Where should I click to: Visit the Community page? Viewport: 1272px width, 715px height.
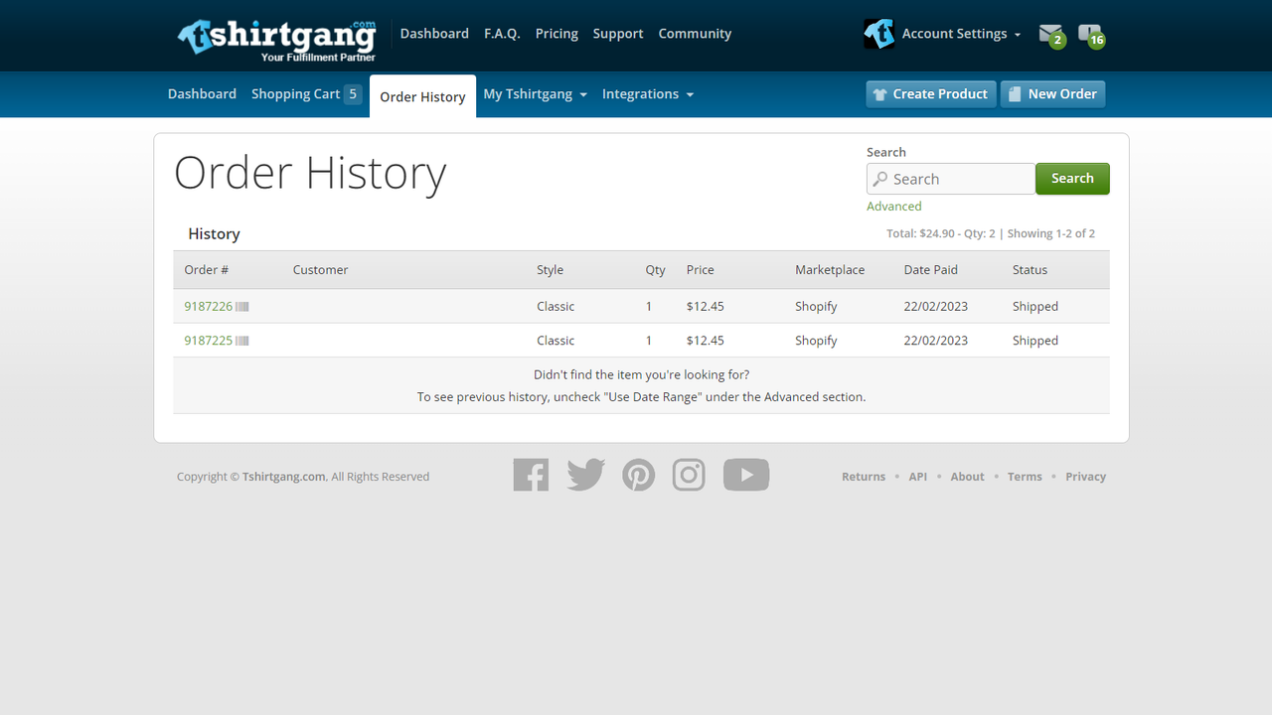695,34
